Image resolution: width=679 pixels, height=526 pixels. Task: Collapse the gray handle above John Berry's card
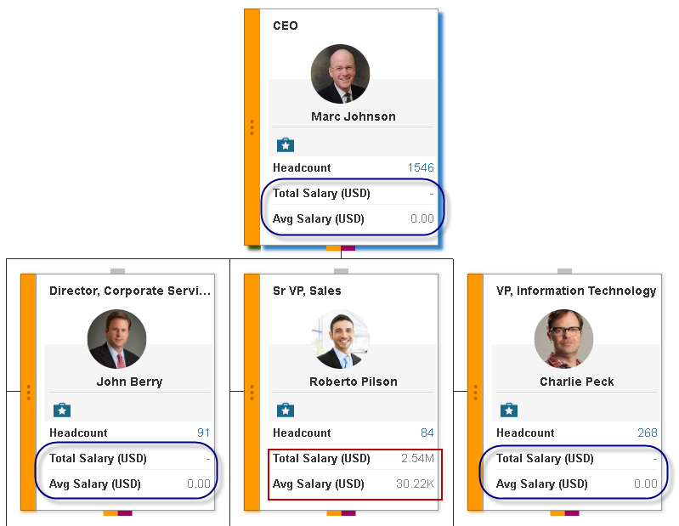tap(118, 271)
